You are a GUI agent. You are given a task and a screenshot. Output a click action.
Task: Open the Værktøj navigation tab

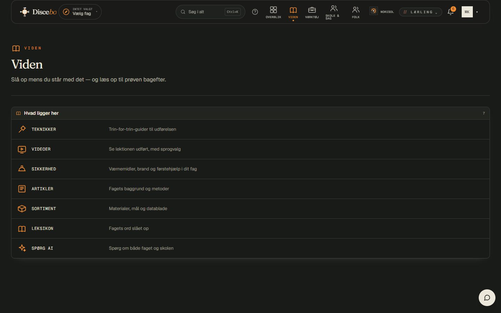pyautogui.click(x=312, y=13)
